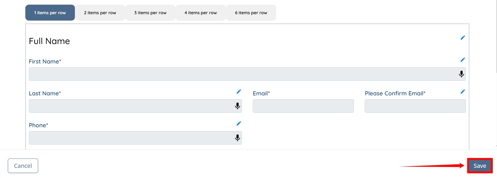Click the edit pencil beside First Name
This screenshot has height=178, width=497.
click(463, 60)
